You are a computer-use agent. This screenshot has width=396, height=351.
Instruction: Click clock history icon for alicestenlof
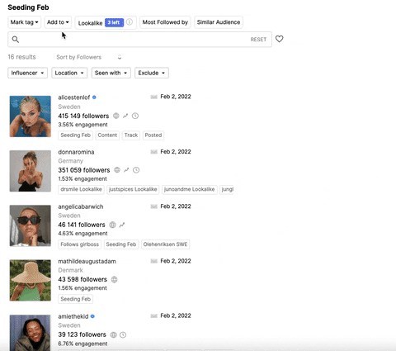(135, 116)
